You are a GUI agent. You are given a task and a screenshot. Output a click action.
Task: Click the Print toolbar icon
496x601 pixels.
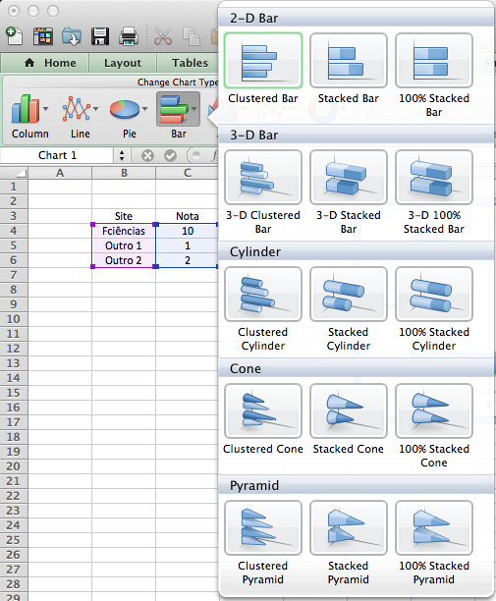[129, 36]
